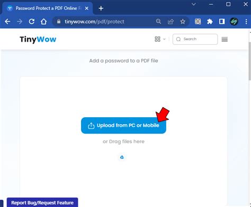View site security lock info
This screenshot has width=251, height=207.
[59, 22]
